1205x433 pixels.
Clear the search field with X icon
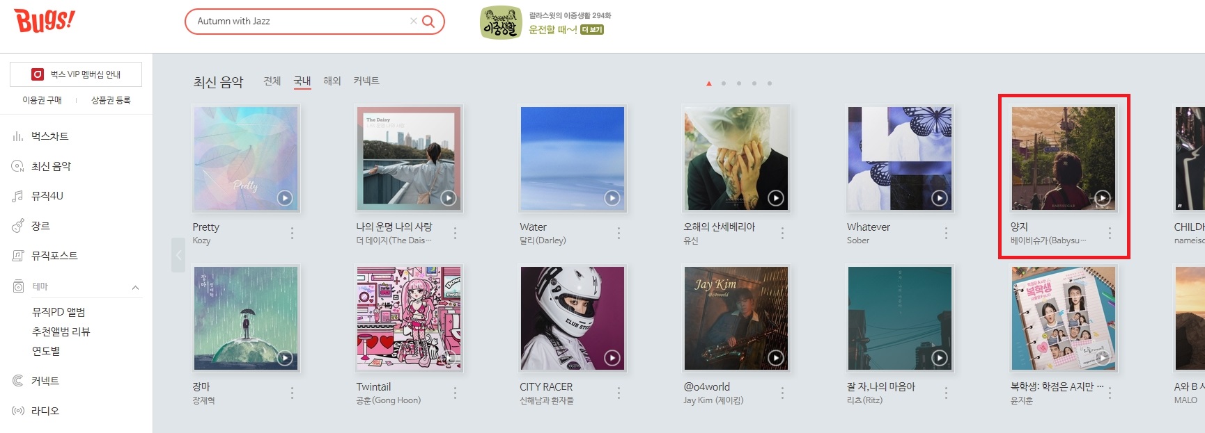(414, 22)
